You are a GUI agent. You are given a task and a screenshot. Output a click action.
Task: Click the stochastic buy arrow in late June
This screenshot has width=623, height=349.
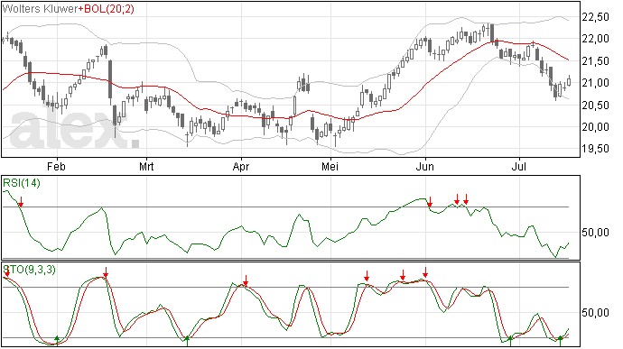click(x=510, y=340)
